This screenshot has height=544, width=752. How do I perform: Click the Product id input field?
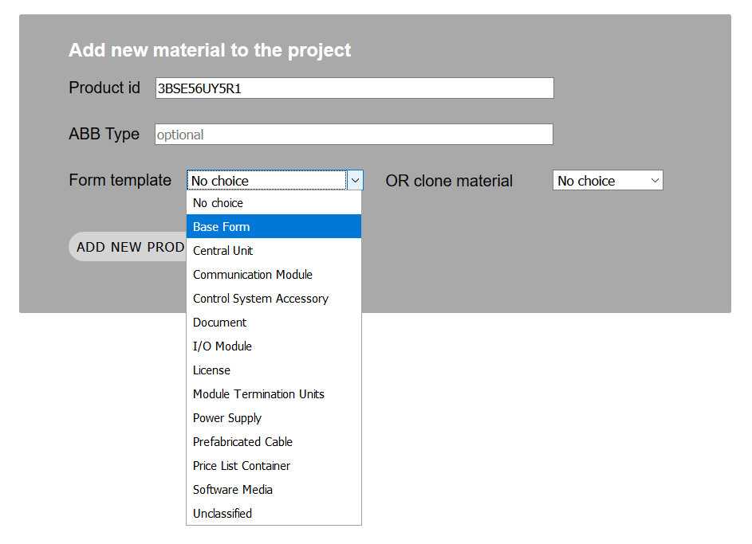tap(354, 88)
